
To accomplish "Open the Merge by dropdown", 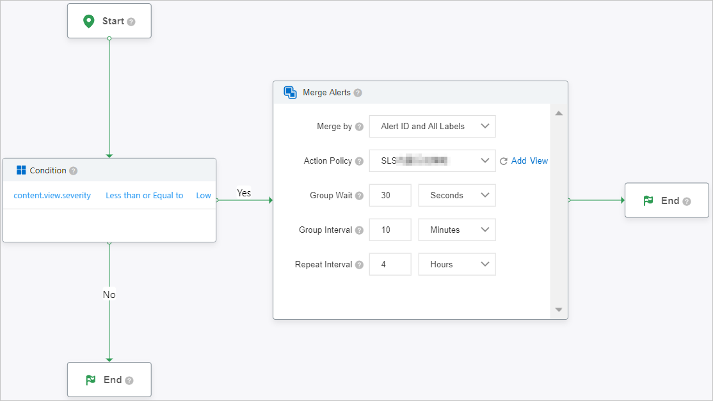I will [x=432, y=127].
